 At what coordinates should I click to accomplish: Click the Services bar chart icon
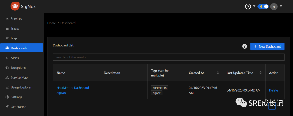[x=7, y=19]
